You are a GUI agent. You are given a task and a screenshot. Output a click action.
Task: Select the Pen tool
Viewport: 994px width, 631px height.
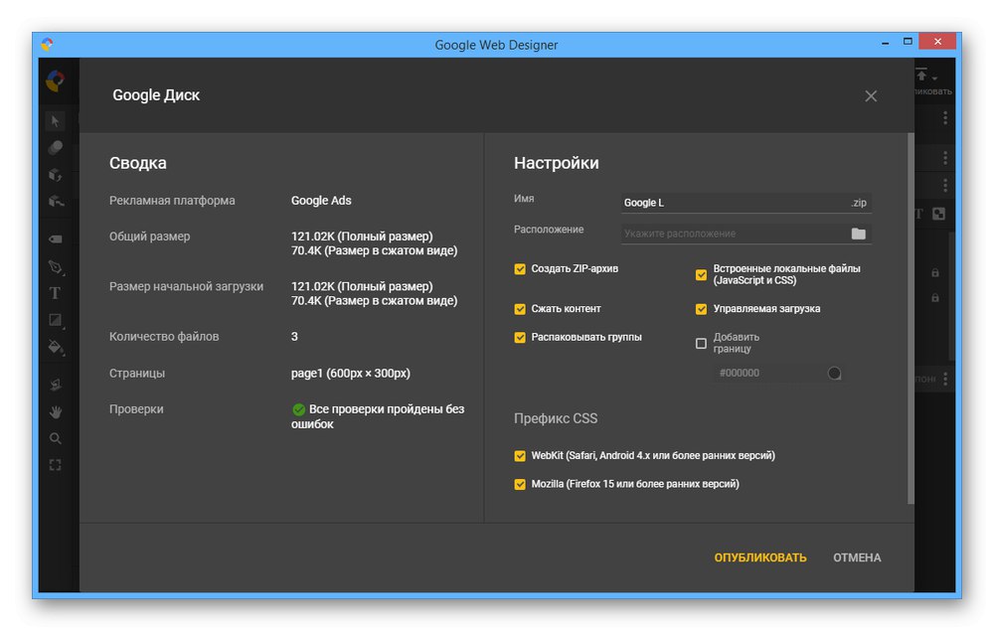tap(56, 266)
